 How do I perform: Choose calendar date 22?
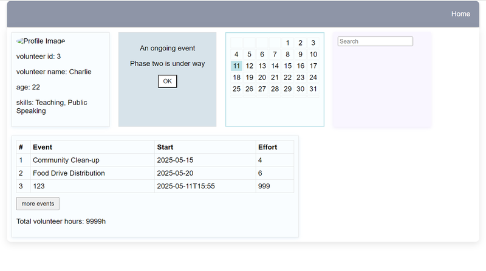(x=287, y=77)
